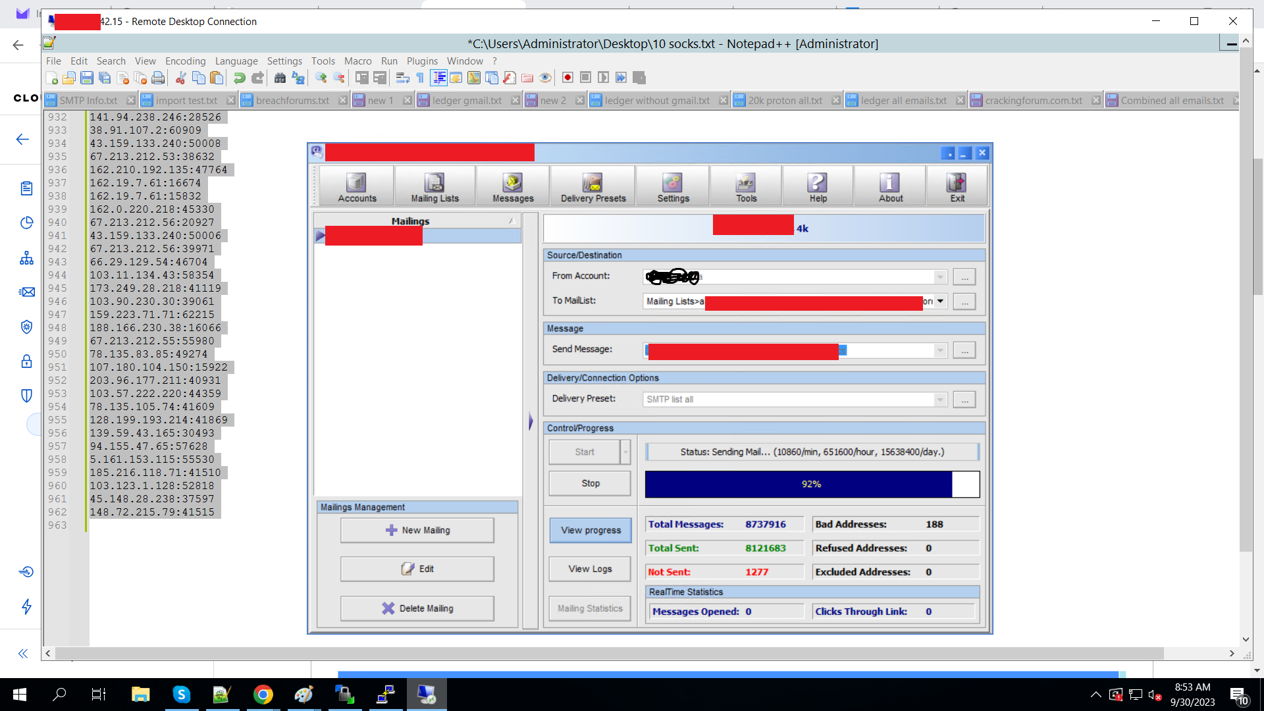
Task: Click the mailer Exit icon
Action: click(x=957, y=187)
